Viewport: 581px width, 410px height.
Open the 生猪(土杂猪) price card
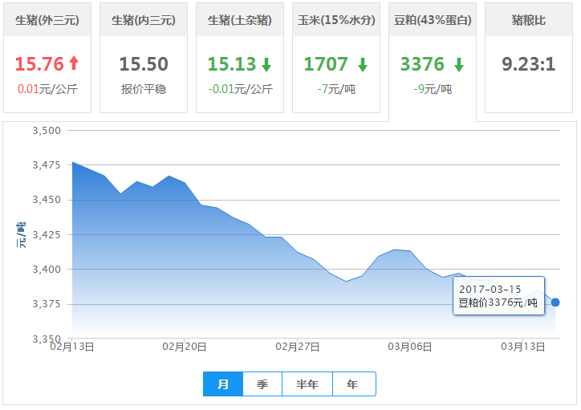240,58
